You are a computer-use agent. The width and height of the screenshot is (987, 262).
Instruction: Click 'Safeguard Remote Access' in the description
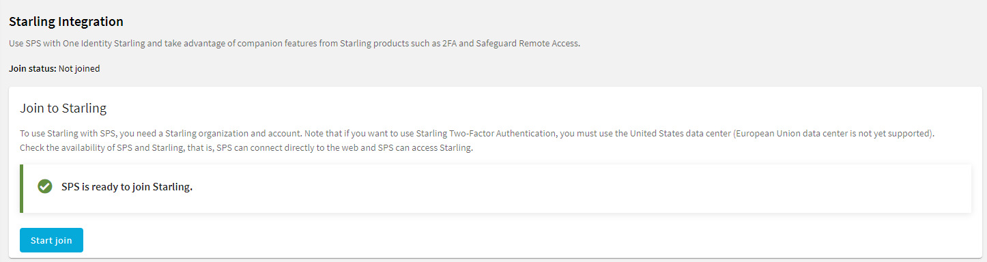(528, 44)
